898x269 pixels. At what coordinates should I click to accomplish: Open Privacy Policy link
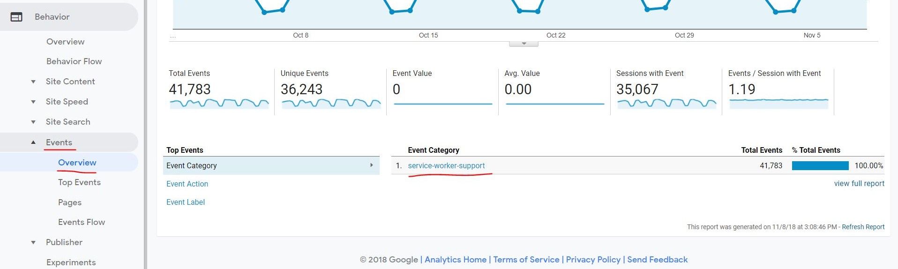tap(593, 260)
